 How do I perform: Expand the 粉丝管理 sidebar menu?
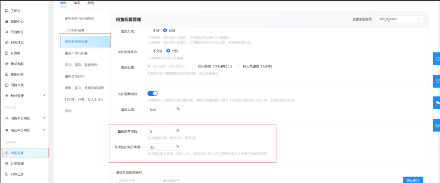click(x=25, y=95)
